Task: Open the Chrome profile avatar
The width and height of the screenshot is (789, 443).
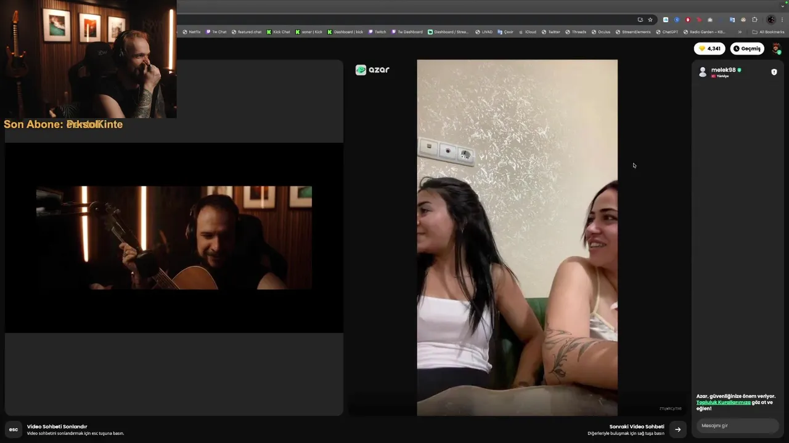Action: 771,20
